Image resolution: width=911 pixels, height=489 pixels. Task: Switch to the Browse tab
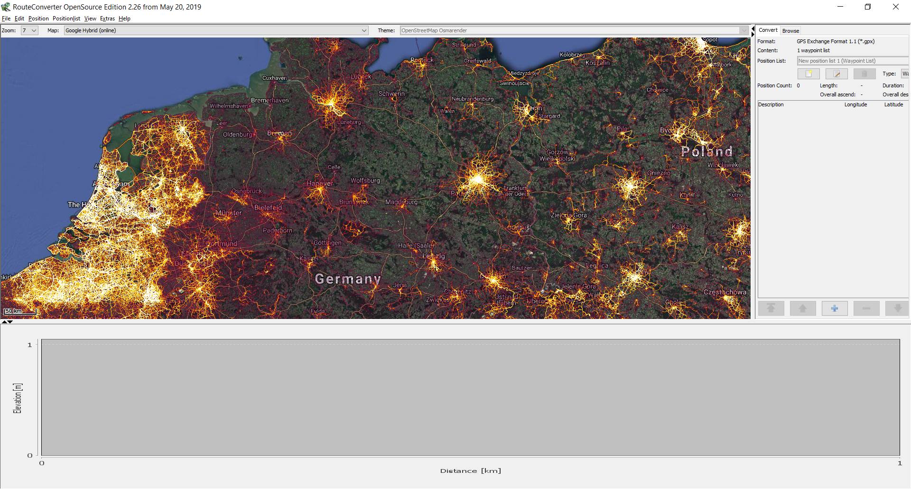(790, 31)
